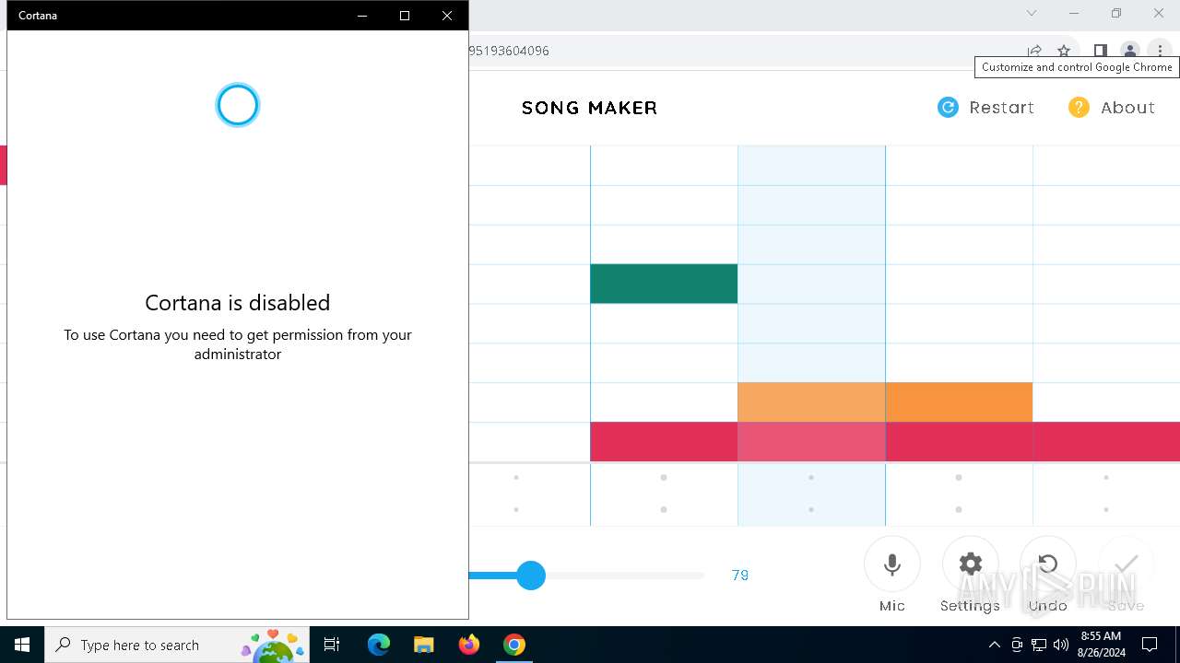Close the Cortana window
The image size is (1180, 663).
(x=447, y=16)
